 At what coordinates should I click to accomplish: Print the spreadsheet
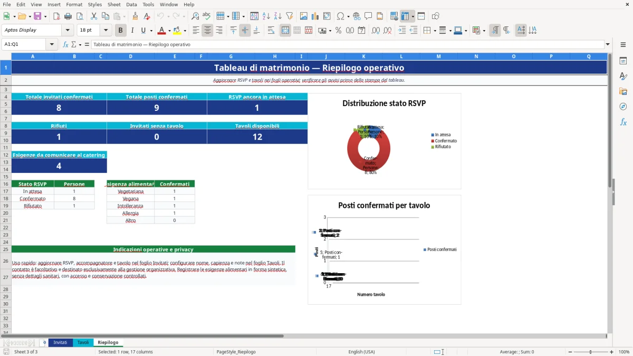coord(68,16)
